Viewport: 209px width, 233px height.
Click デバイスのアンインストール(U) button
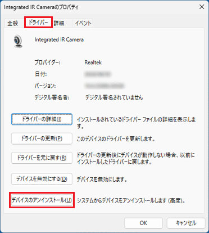click(42, 200)
